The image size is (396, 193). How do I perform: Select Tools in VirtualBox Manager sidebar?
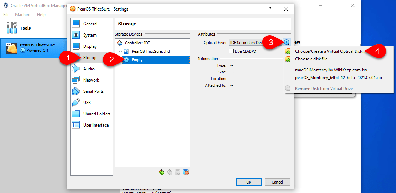click(33, 28)
